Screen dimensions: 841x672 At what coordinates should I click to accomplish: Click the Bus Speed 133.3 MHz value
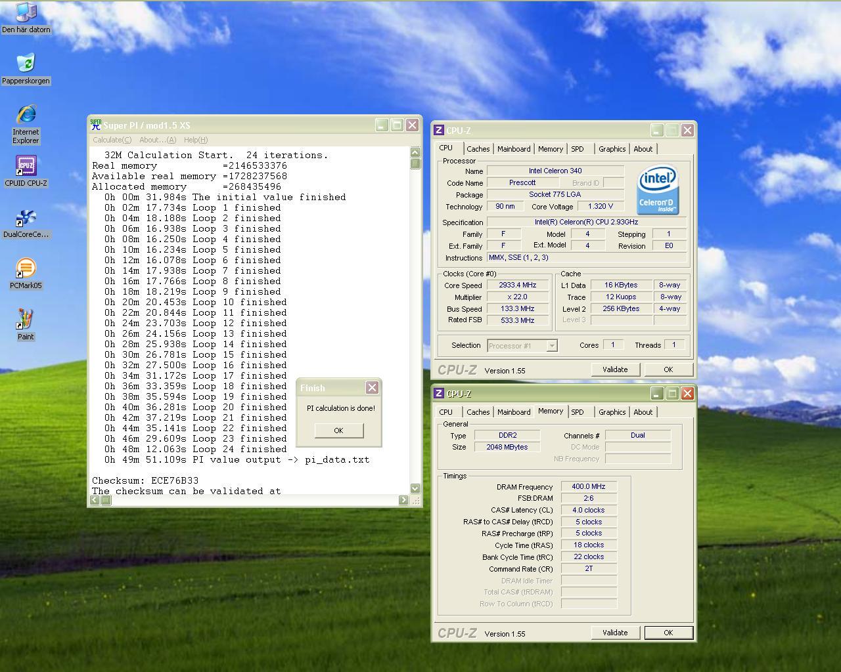[x=518, y=308]
